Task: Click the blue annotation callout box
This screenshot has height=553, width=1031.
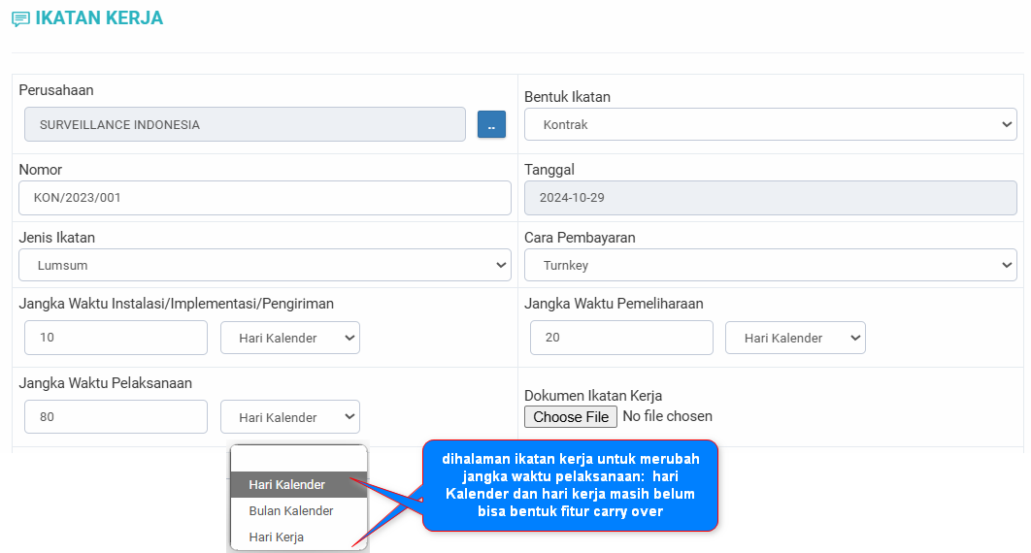Action: coord(570,485)
